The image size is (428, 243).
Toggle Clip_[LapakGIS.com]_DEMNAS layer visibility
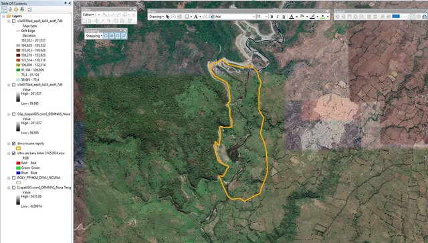coord(13,114)
